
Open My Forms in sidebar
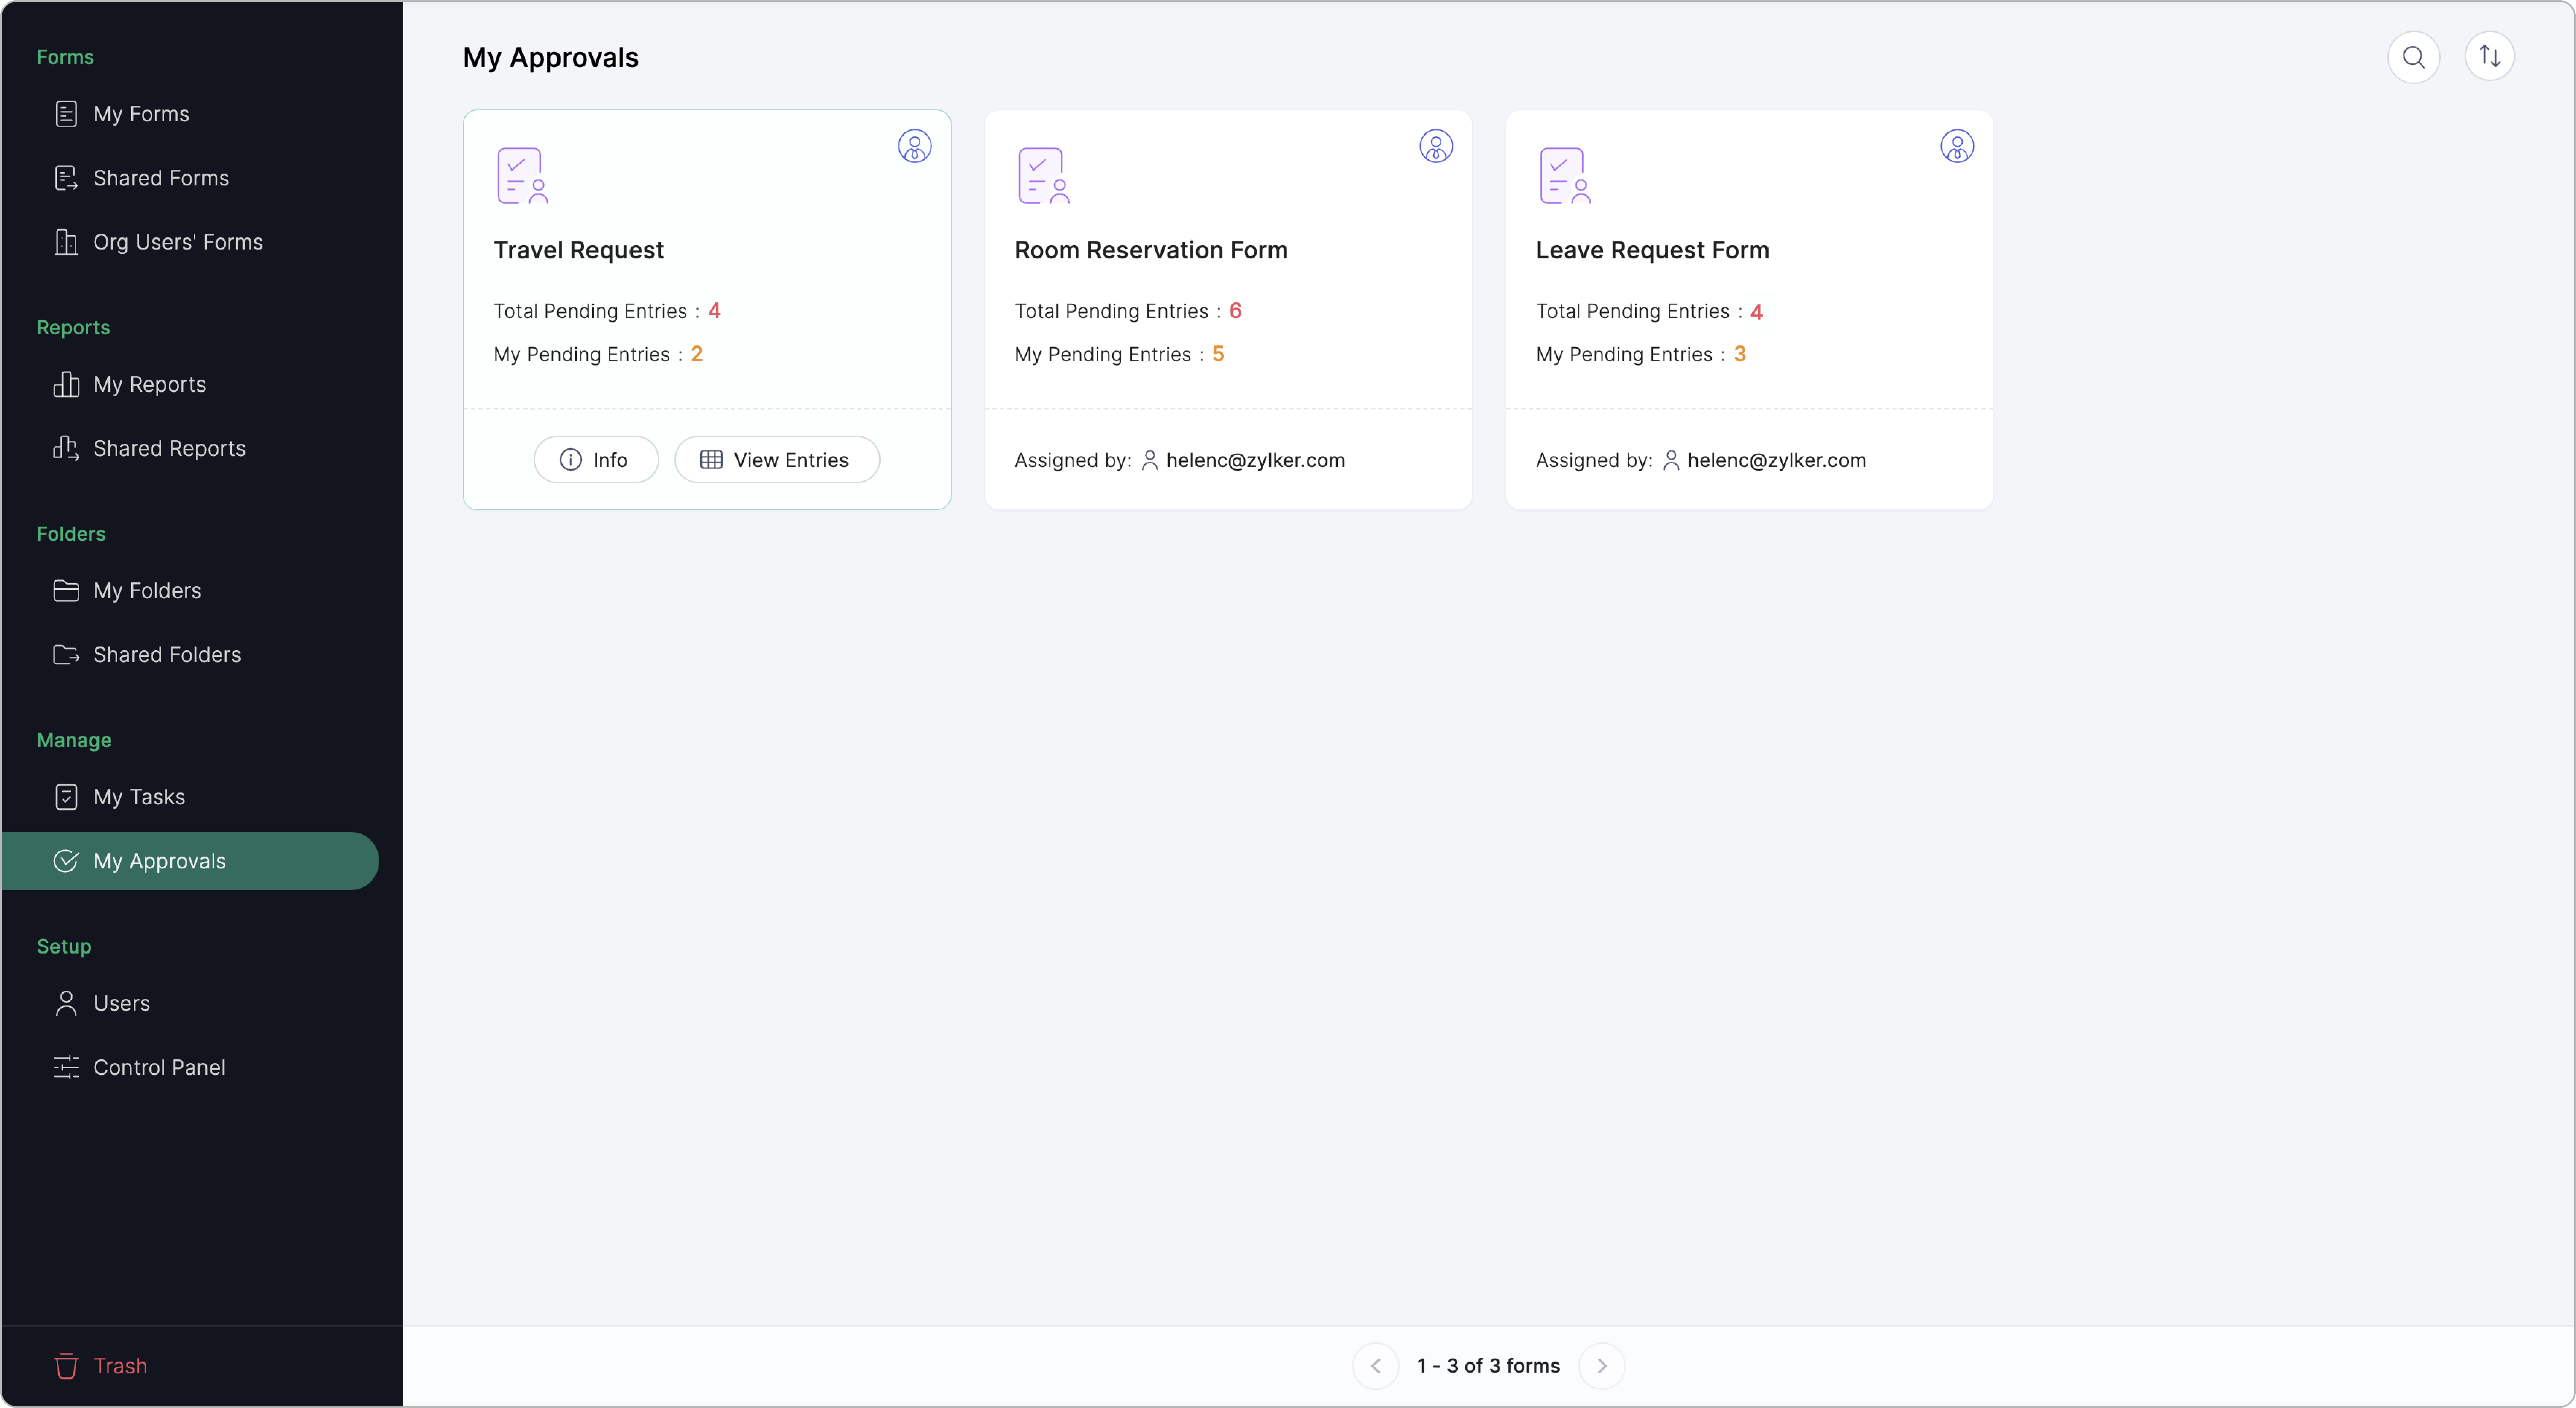click(141, 114)
